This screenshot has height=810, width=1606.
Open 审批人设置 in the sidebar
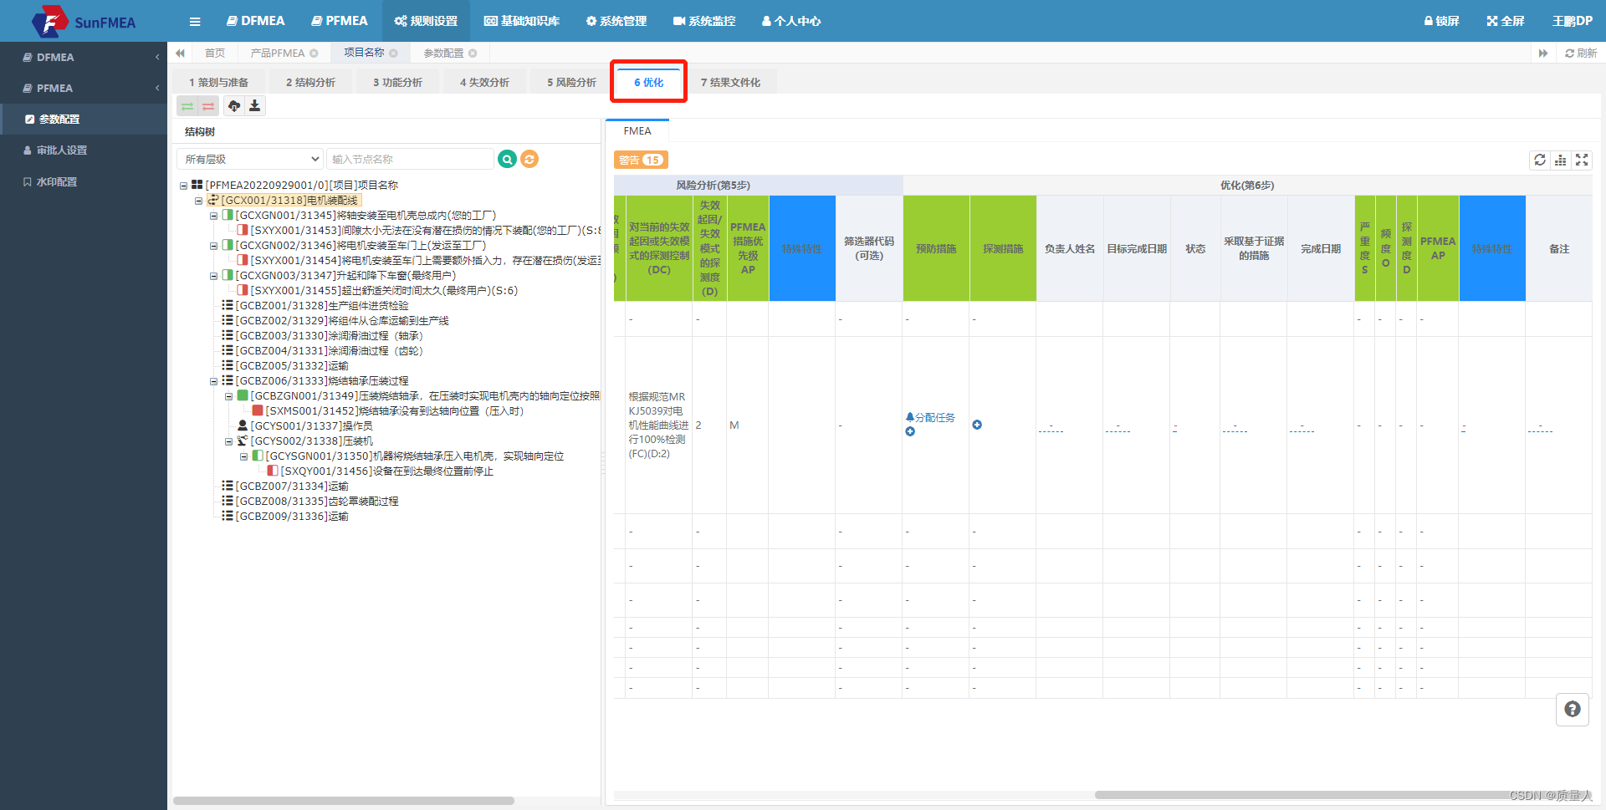[84, 150]
